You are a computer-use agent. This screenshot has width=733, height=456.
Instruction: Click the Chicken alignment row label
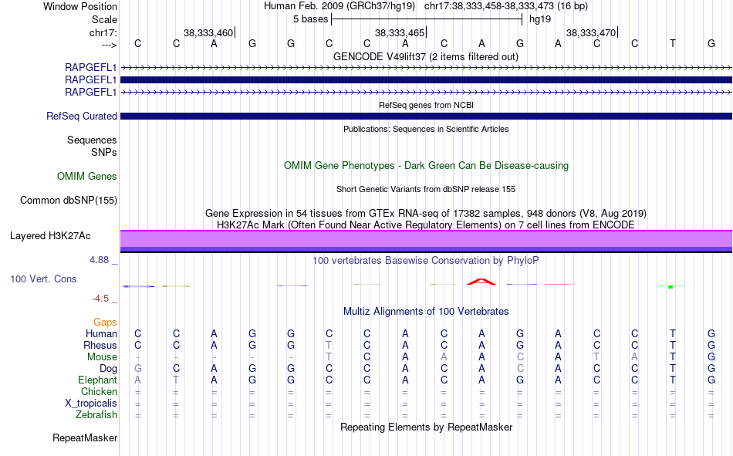click(x=99, y=392)
